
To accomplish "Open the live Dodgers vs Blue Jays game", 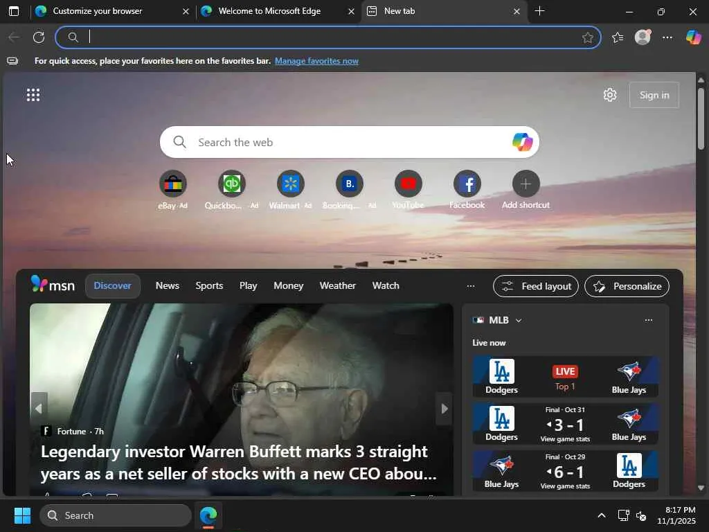I will [565, 377].
